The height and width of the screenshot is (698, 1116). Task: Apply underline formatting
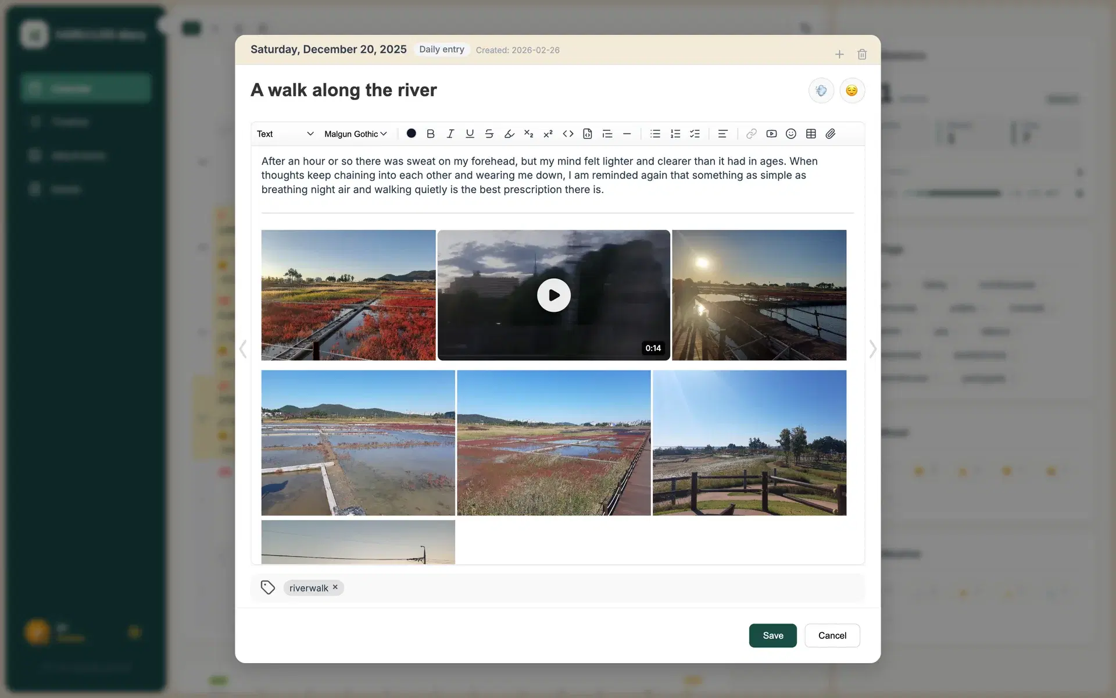pyautogui.click(x=470, y=134)
